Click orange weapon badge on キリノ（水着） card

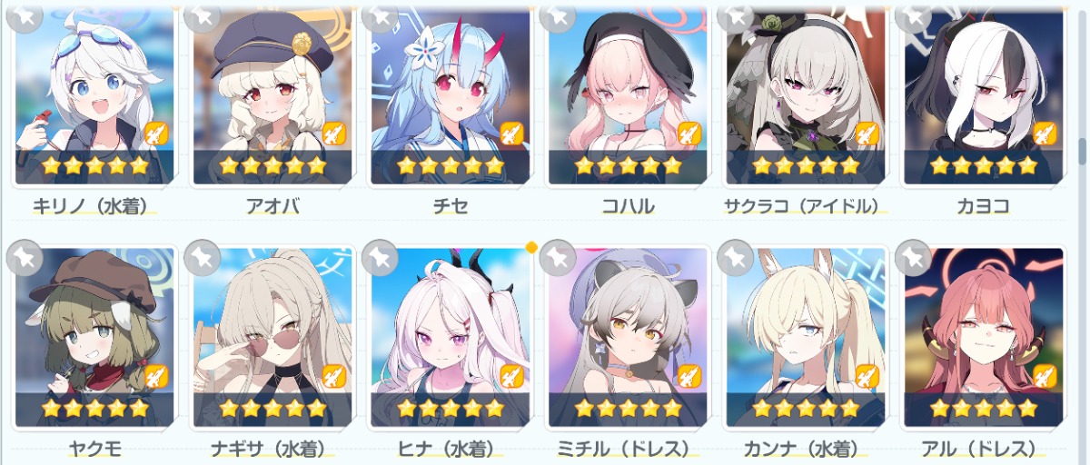coord(156,134)
